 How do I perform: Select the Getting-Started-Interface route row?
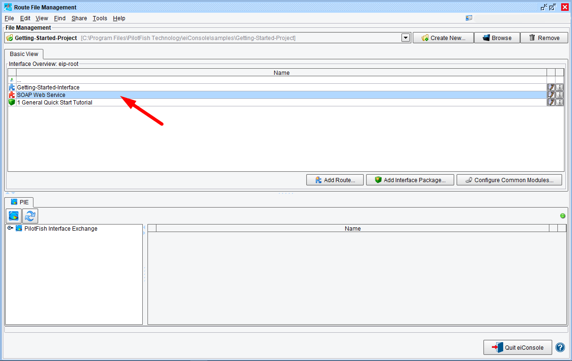(x=48, y=88)
